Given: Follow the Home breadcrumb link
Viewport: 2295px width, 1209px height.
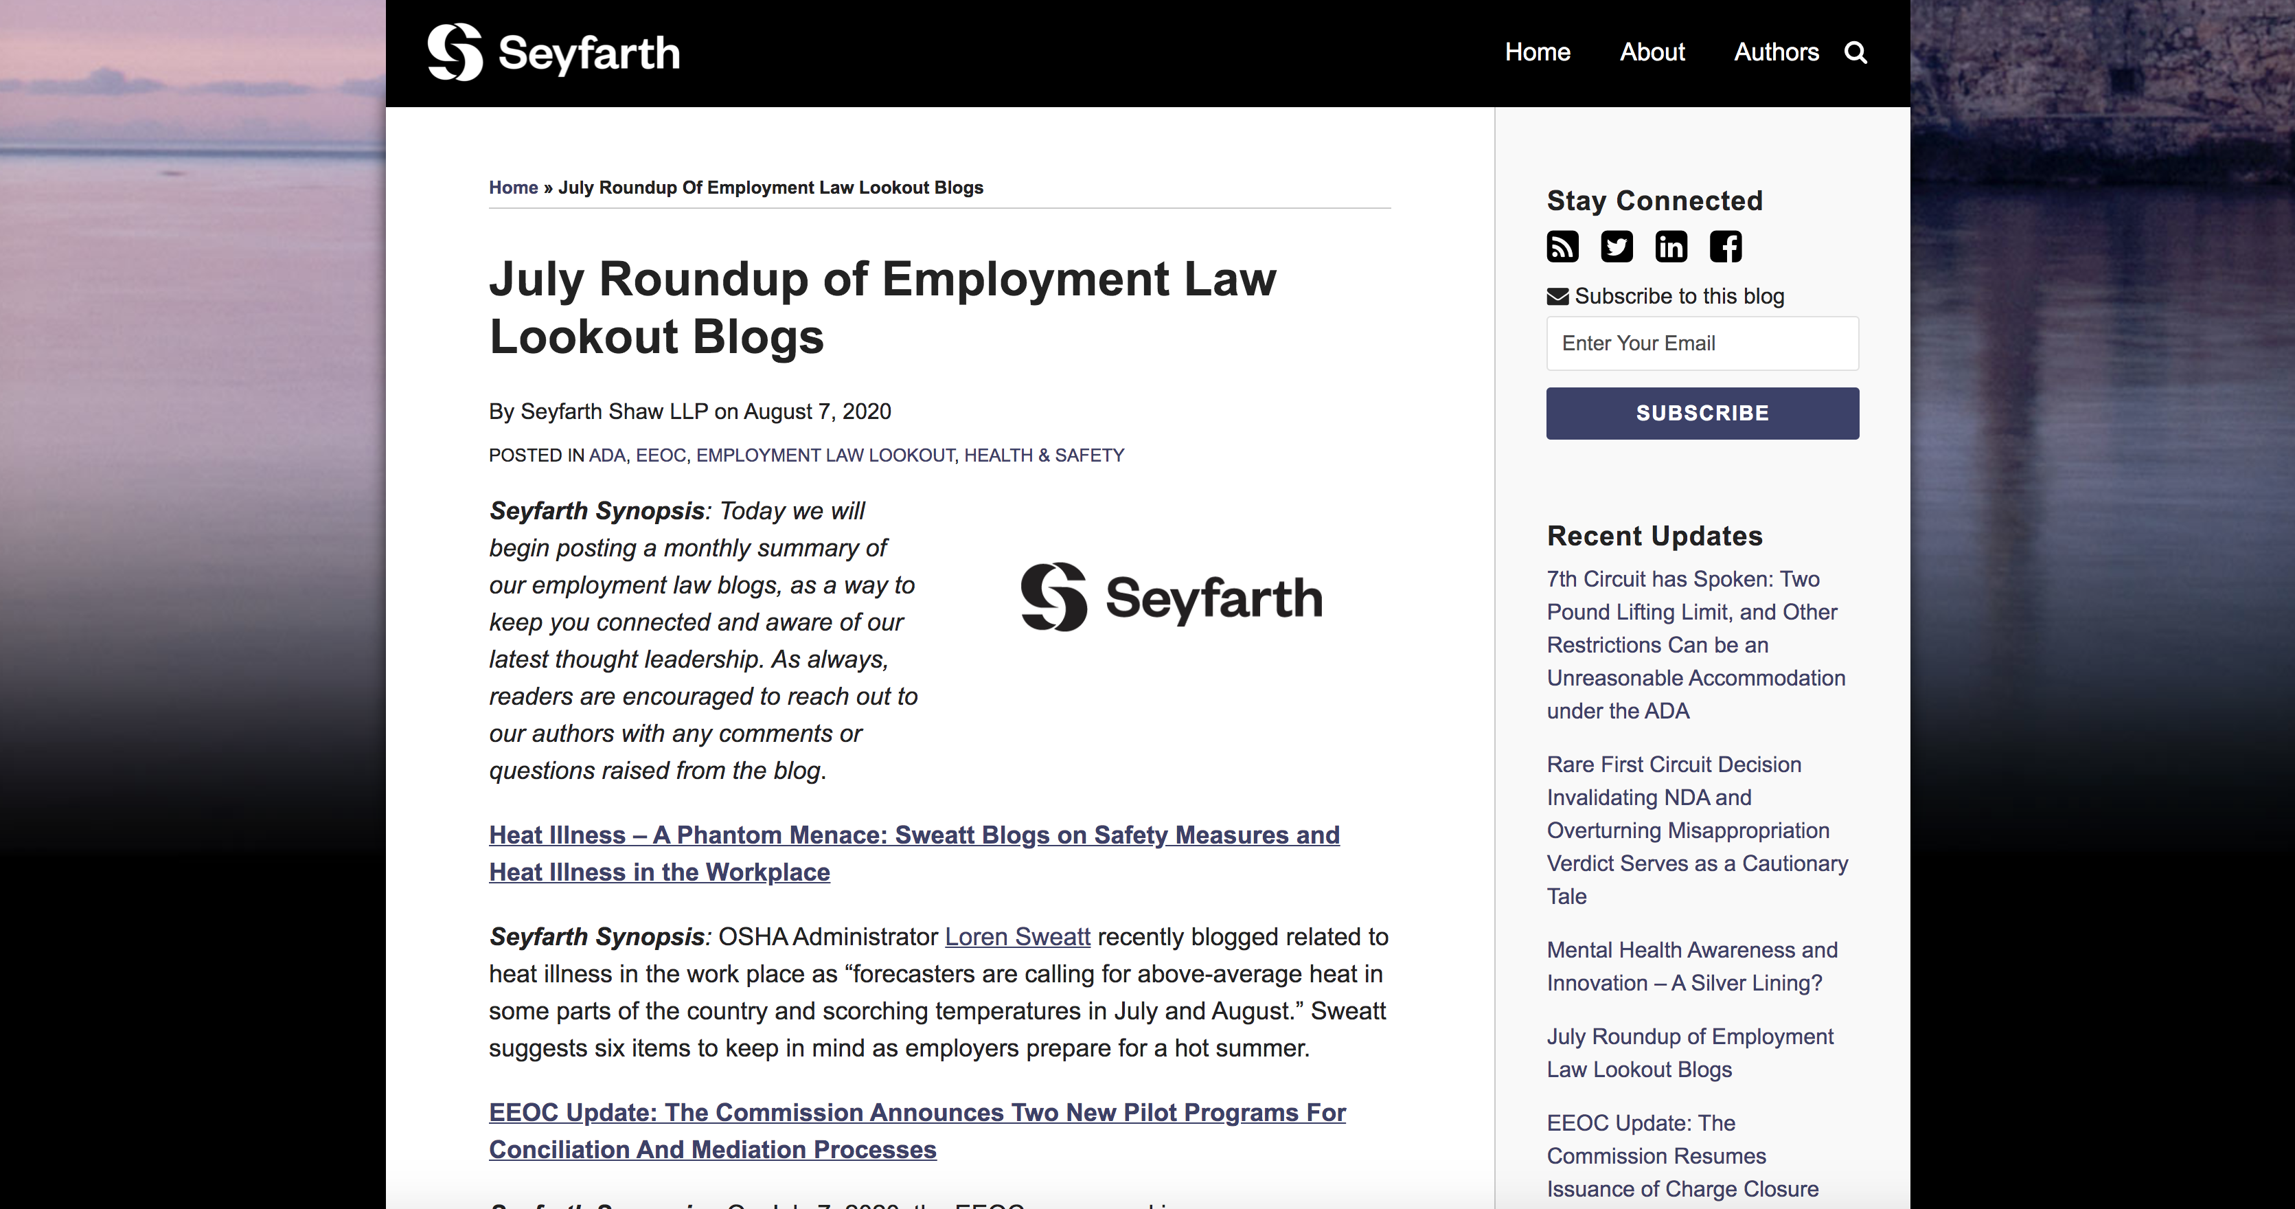Looking at the screenshot, I should pos(513,188).
